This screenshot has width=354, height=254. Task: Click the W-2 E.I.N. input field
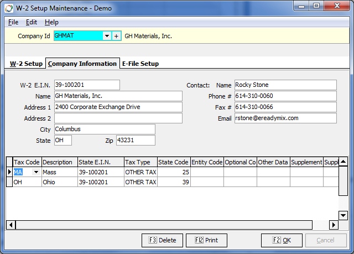[x=86, y=85]
